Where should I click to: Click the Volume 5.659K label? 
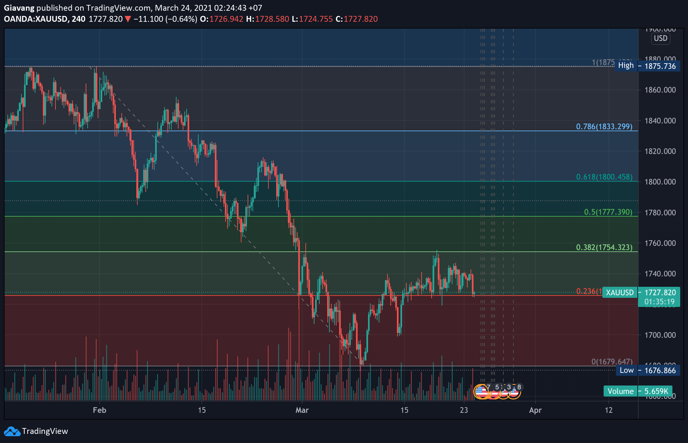638,391
